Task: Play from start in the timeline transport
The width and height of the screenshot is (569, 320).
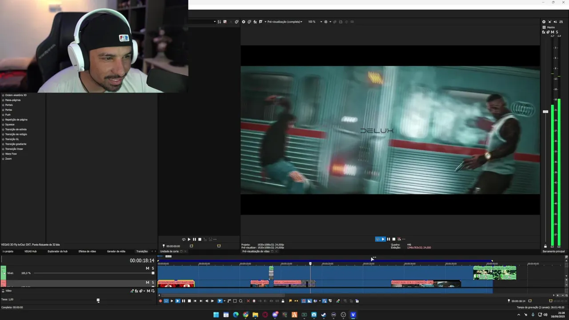Action: point(172,301)
